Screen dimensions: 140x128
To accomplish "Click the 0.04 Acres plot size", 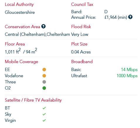I will [81, 52].
